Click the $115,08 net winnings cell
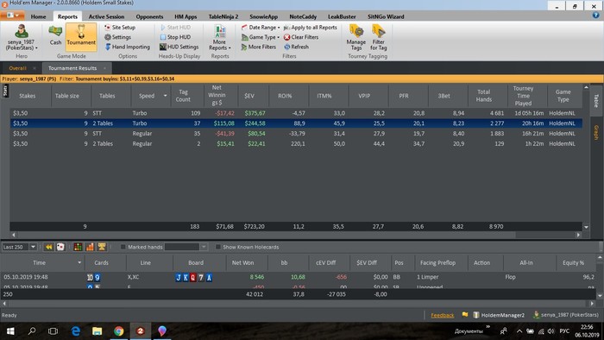The width and height of the screenshot is (604, 340). click(x=224, y=123)
